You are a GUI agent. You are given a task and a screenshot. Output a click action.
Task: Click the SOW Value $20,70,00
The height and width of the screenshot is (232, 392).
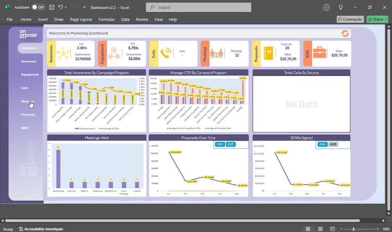tap(339, 55)
